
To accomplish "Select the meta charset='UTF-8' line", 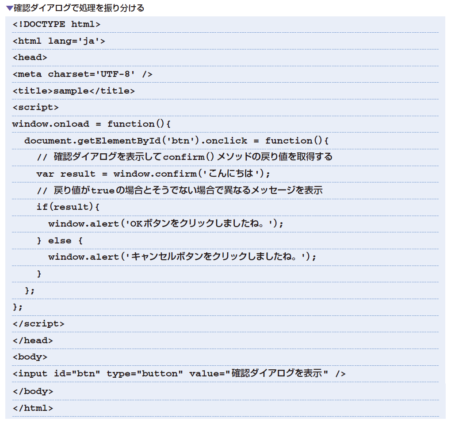I will click(x=82, y=74).
